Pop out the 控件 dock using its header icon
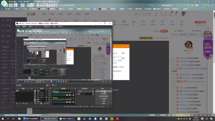This screenshot has height=121, width=215. coord(111,88)
